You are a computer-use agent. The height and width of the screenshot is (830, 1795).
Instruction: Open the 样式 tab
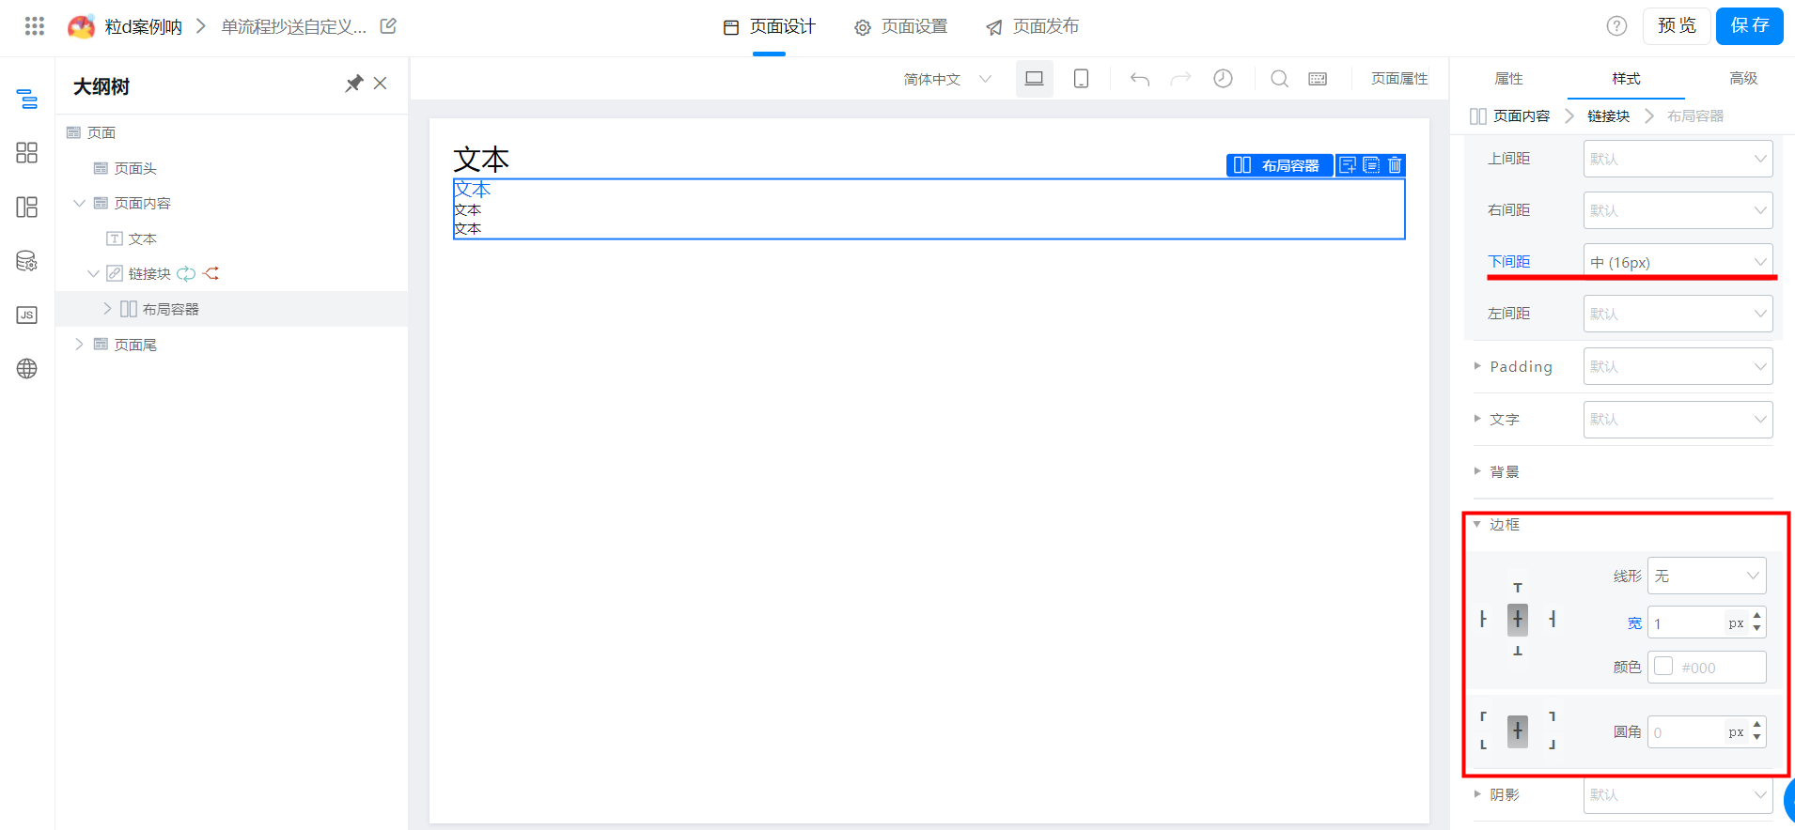(1626, 79)
